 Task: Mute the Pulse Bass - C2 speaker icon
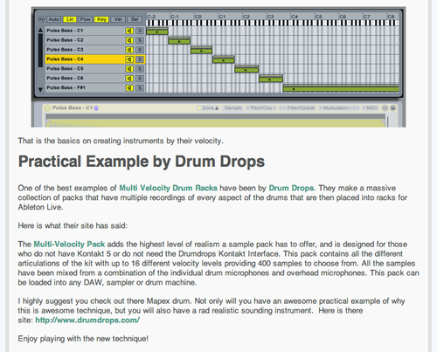click(x=129, y=40)
